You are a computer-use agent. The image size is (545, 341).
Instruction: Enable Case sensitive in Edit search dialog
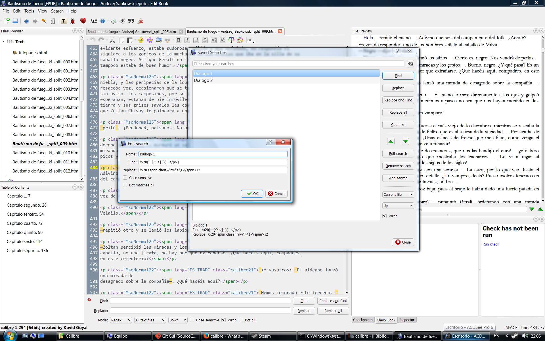(x=125, y=178)
